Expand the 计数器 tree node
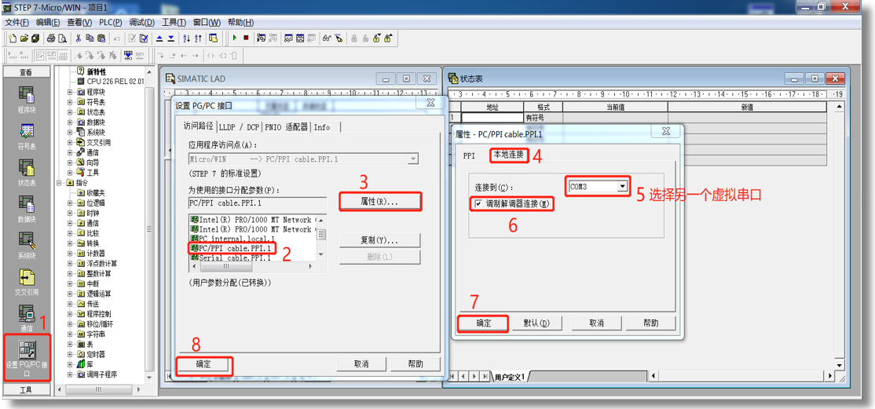This screenshot has height=409, width=875. 70,254
